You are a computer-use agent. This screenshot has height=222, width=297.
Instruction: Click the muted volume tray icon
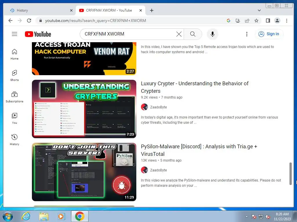pos(268,217)
